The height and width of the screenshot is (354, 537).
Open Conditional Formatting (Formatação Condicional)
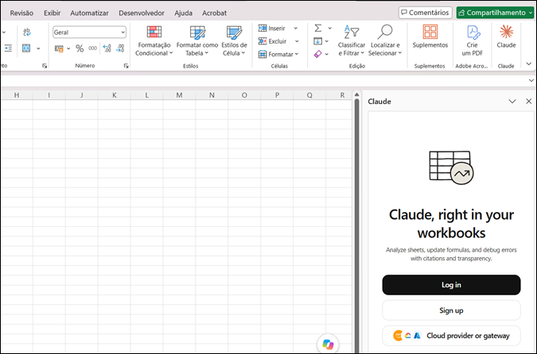tap(154, 40)
